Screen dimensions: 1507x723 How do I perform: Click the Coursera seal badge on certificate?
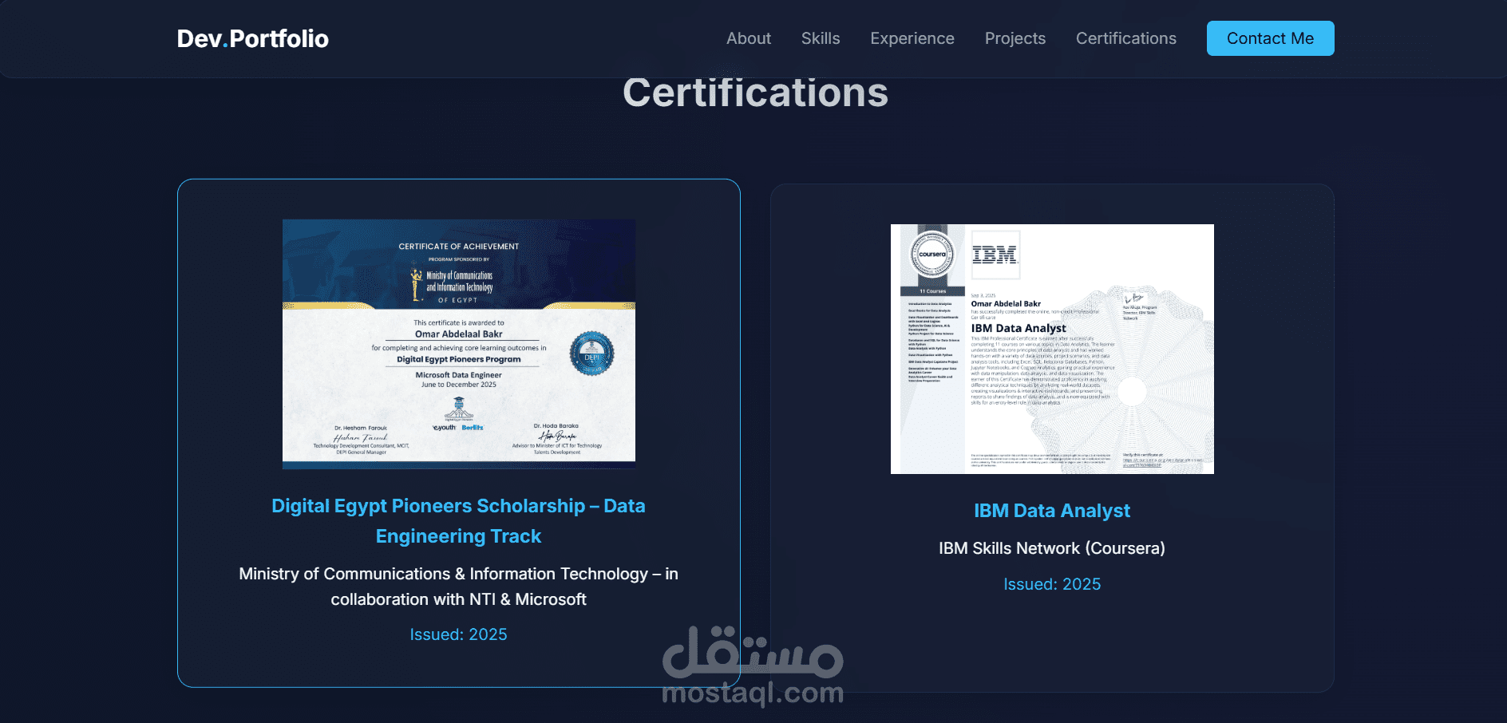pyautogui.click(x=932, y=255)
